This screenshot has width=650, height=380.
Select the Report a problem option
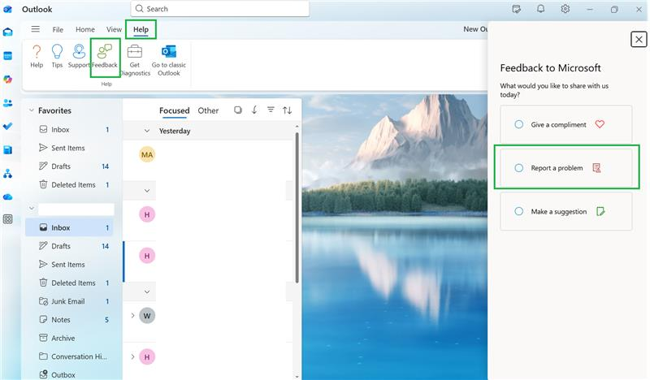click(x=566, y=168)
